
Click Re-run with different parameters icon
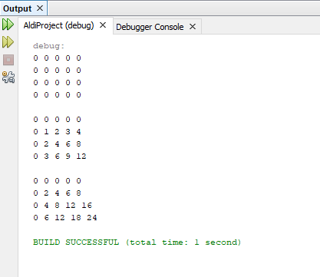tap(8, 42)
